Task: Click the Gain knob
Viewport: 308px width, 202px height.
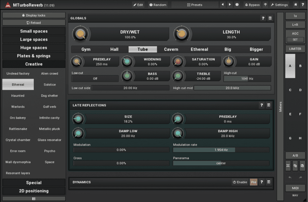Action: (228, 61)
